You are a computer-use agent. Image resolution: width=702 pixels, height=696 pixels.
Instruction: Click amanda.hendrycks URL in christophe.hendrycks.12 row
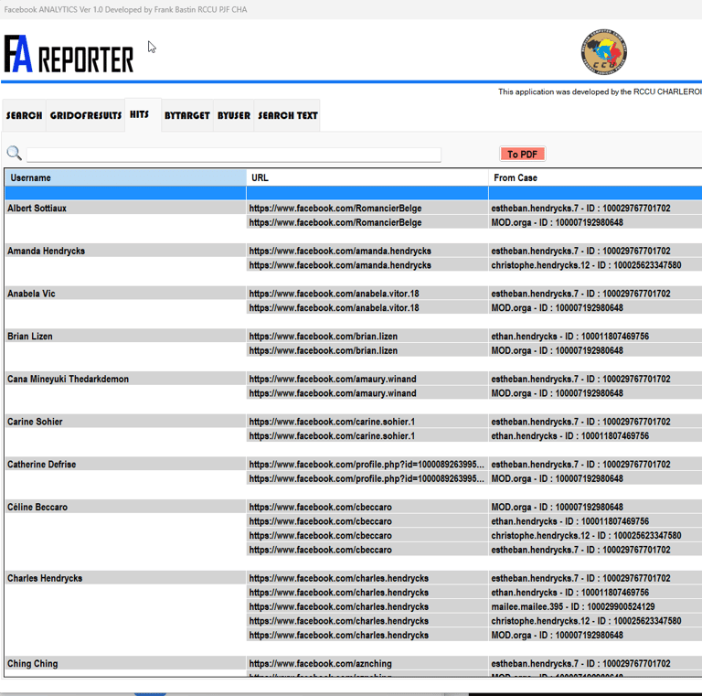click(x=367, y=265)
